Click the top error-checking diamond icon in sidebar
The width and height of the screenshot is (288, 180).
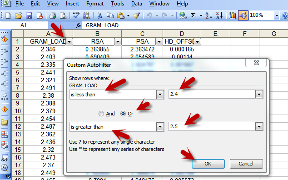coord(5,39)
